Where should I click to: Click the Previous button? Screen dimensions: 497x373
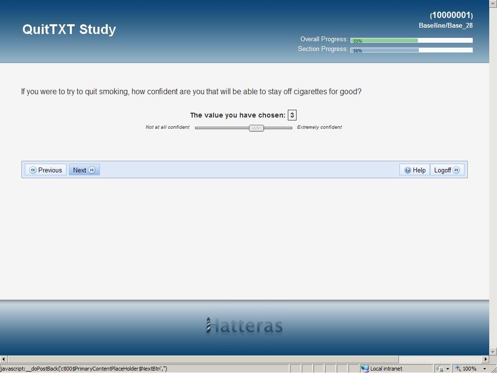[45, 170]
